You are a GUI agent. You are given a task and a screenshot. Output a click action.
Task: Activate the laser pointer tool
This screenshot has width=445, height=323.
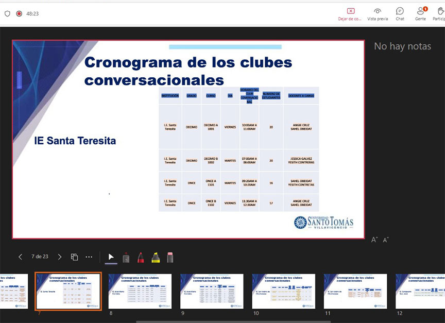126,257
